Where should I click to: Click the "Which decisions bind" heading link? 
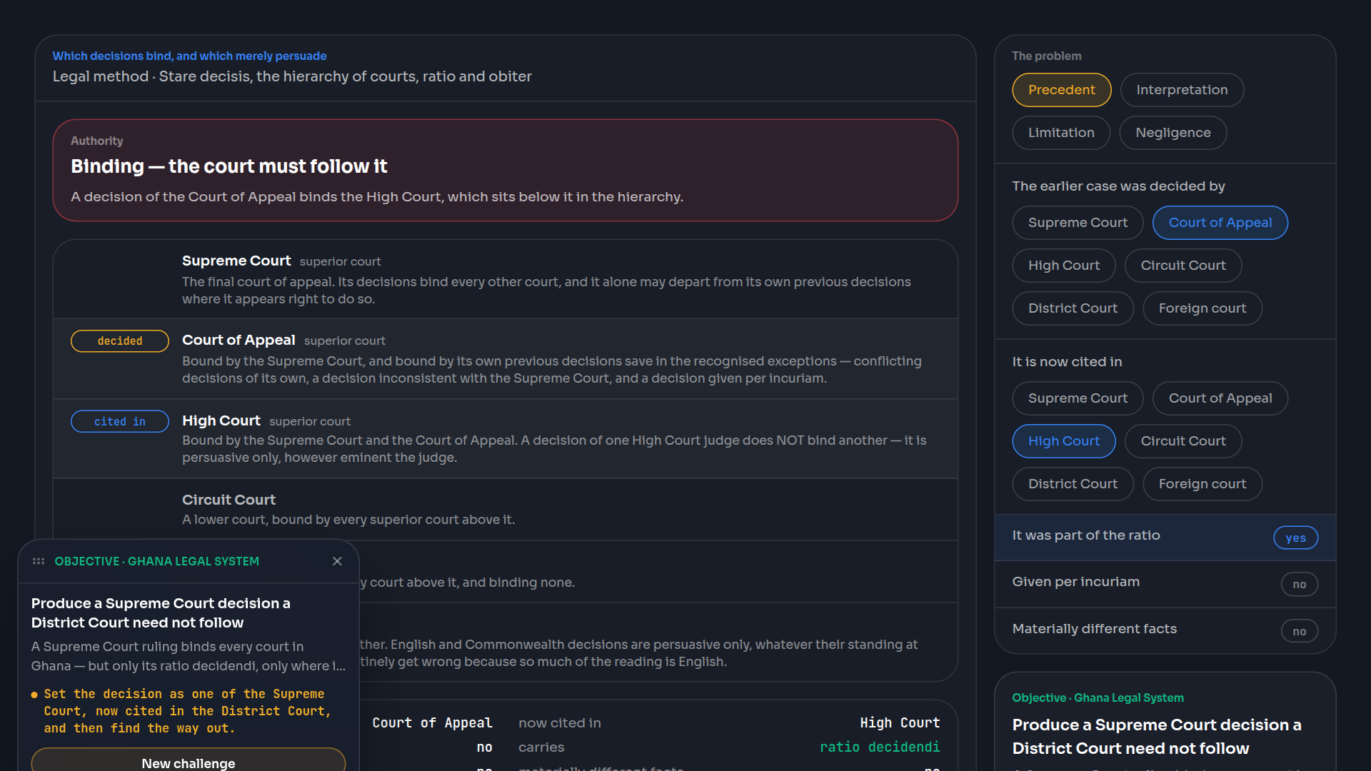click(x=189, y=56)
